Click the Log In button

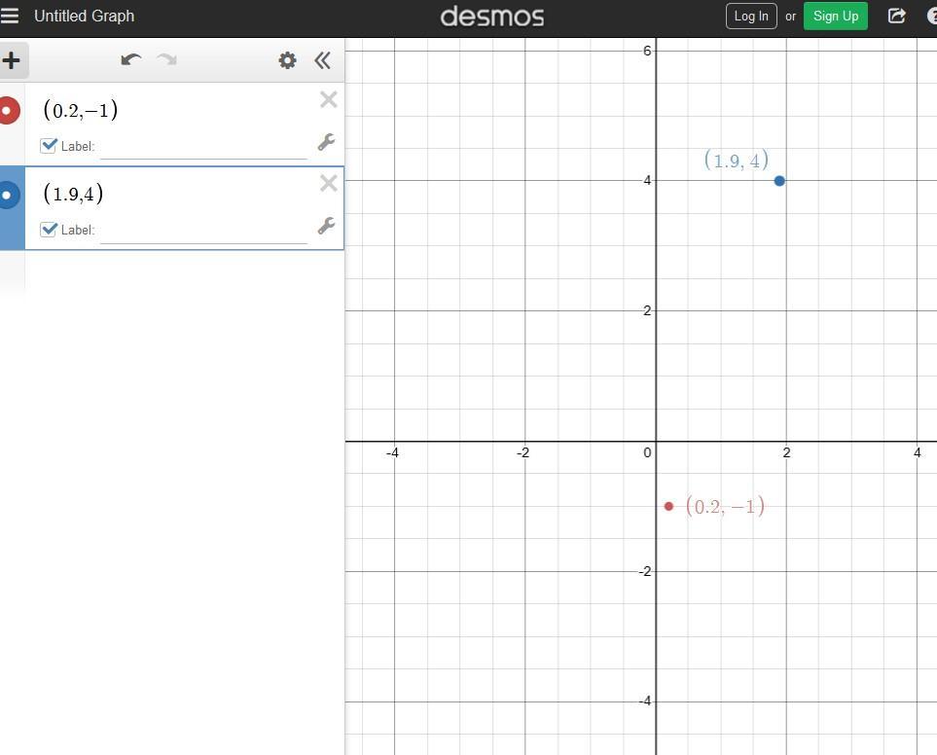pos(751,17)
